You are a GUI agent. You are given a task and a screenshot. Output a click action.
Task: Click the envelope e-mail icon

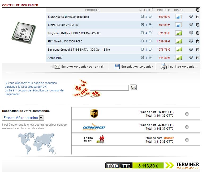click(56, 67)
